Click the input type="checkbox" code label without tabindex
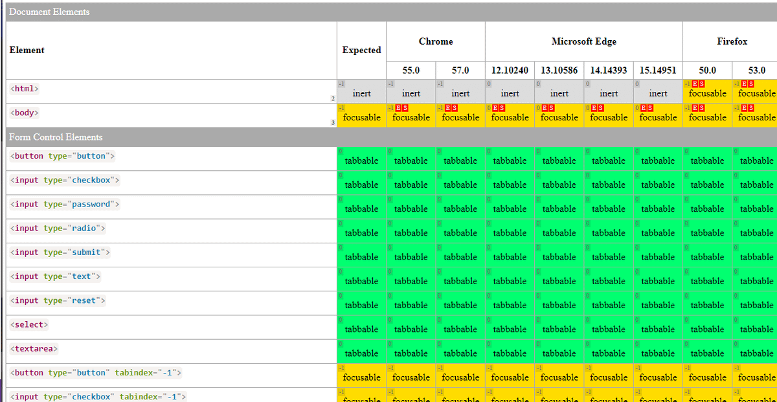This screenshot has width=777, height=402. point(65,180)
